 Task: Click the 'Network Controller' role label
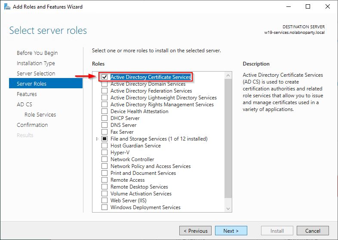point(132,159)
